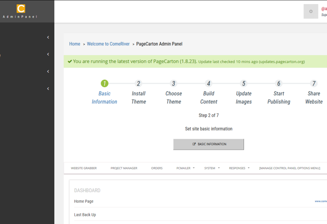Open the SYSTEM dropdown menu
The width and height of the screenshot is (327, 224).
tap(212, 168)
